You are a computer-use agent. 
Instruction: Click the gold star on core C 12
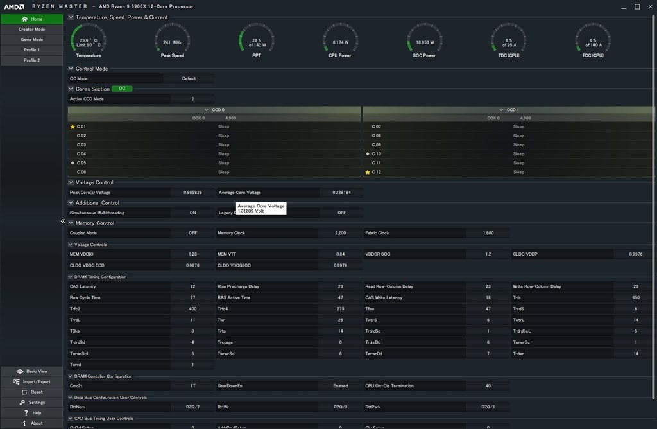click(368, 172)
